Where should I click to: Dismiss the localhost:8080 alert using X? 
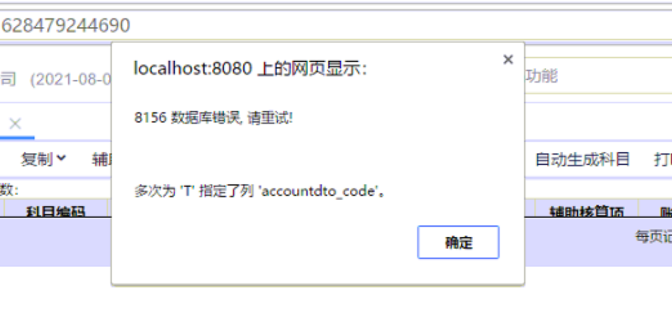[508, 60]
